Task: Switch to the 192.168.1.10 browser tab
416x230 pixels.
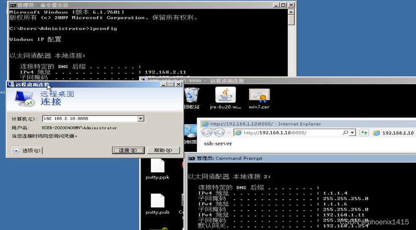Action: pyautogui.click(x=394, y=132)
